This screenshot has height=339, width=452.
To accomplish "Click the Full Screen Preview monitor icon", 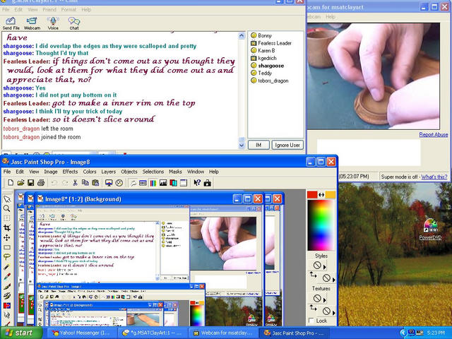I will click(109, 183).
